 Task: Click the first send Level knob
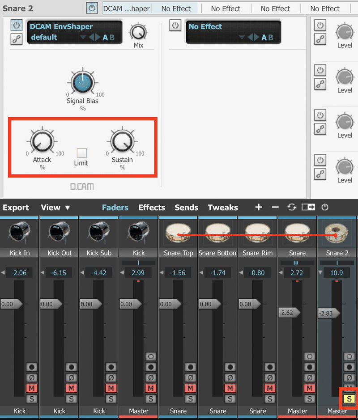345,32
